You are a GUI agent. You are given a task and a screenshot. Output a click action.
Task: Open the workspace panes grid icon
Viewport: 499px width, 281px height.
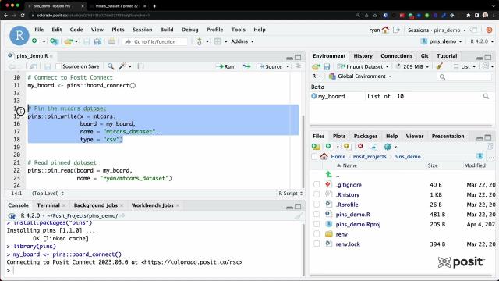click(x=218, y=41)
